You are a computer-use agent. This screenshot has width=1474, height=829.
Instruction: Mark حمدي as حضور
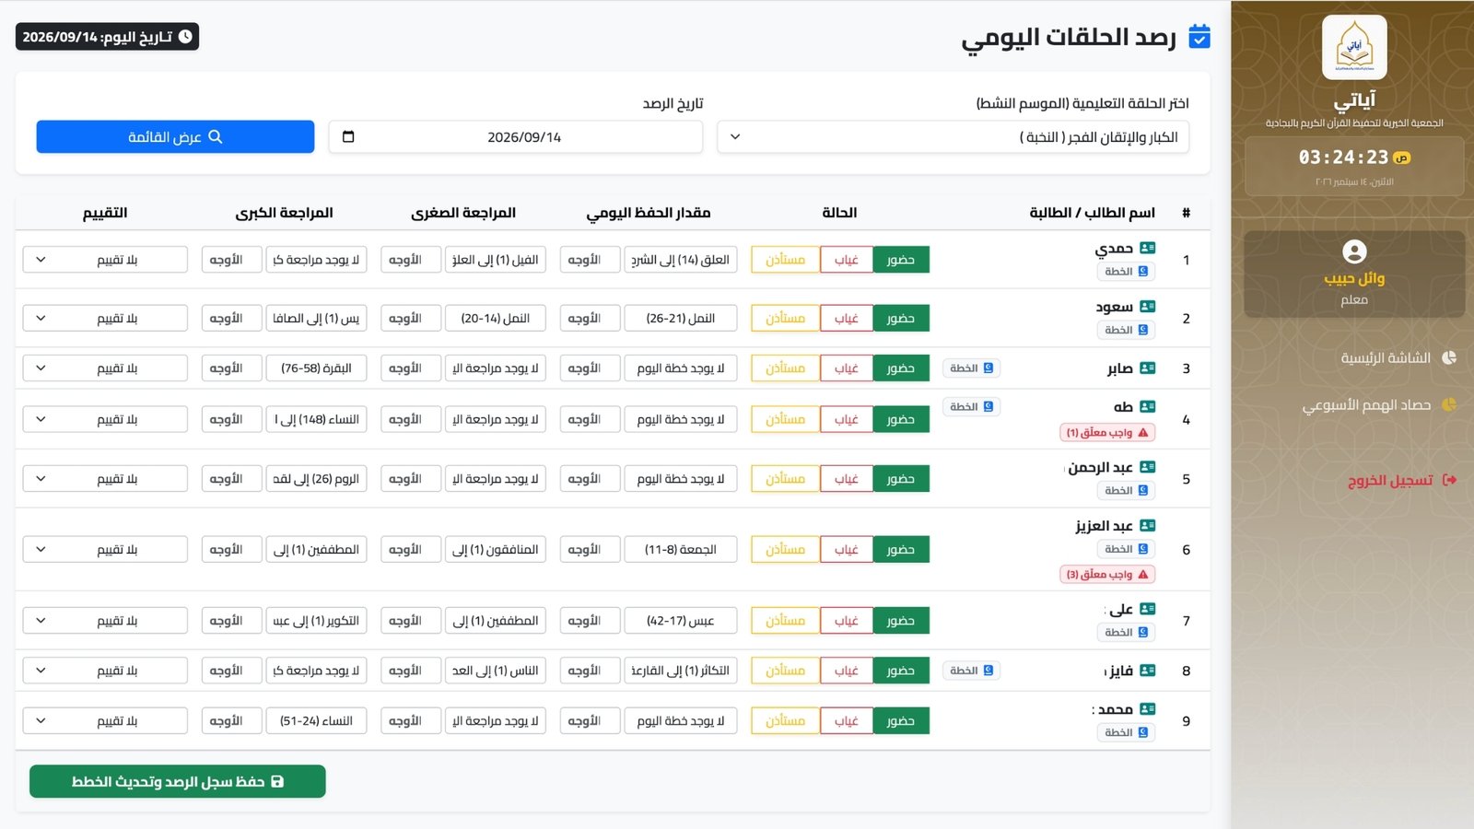point(901,260)
